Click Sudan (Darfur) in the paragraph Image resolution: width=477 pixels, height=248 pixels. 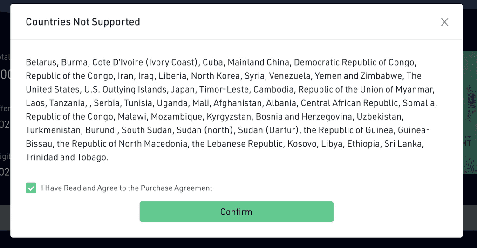268,130
